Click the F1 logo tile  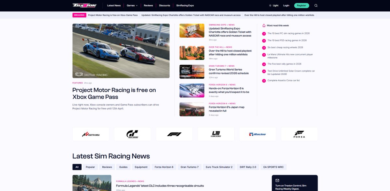[x=174, y=134]
